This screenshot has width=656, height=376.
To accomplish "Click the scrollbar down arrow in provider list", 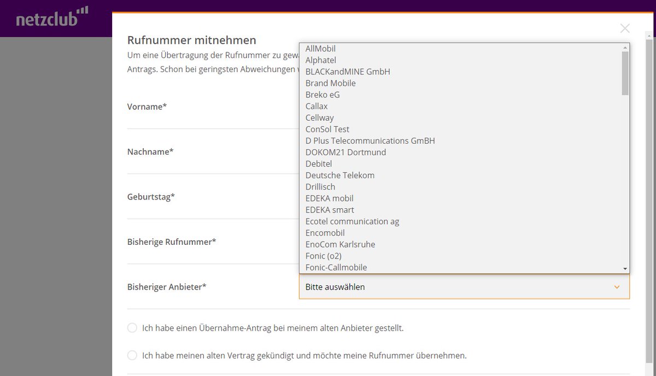I will tap(625, 268).
